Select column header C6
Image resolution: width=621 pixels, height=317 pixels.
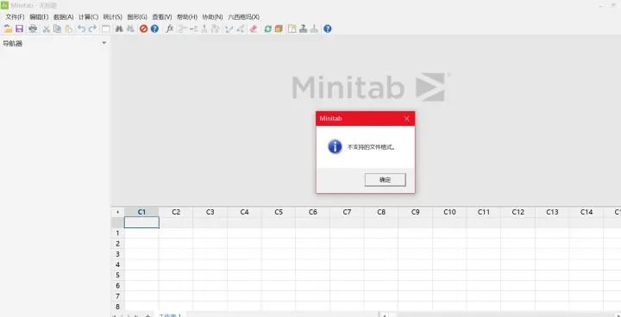tap(313, 212)
